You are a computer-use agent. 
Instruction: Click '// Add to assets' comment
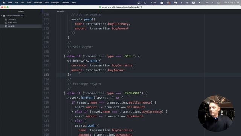(x=86, y=15)
